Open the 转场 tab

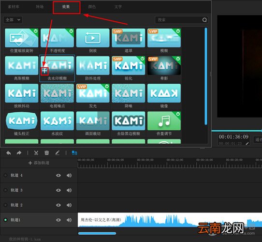40,7
